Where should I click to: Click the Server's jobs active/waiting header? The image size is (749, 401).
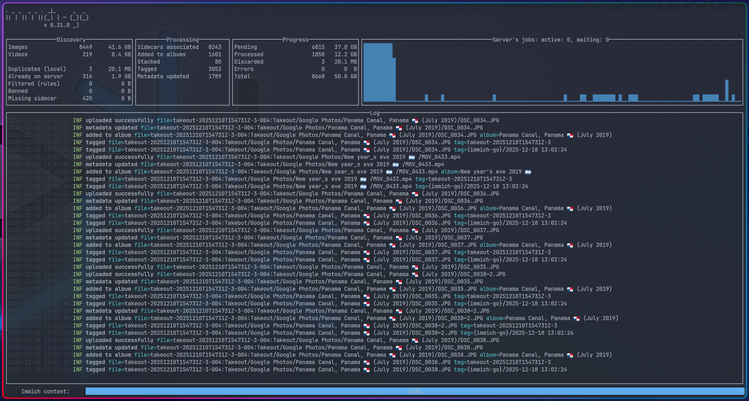(x=551, y=40)
